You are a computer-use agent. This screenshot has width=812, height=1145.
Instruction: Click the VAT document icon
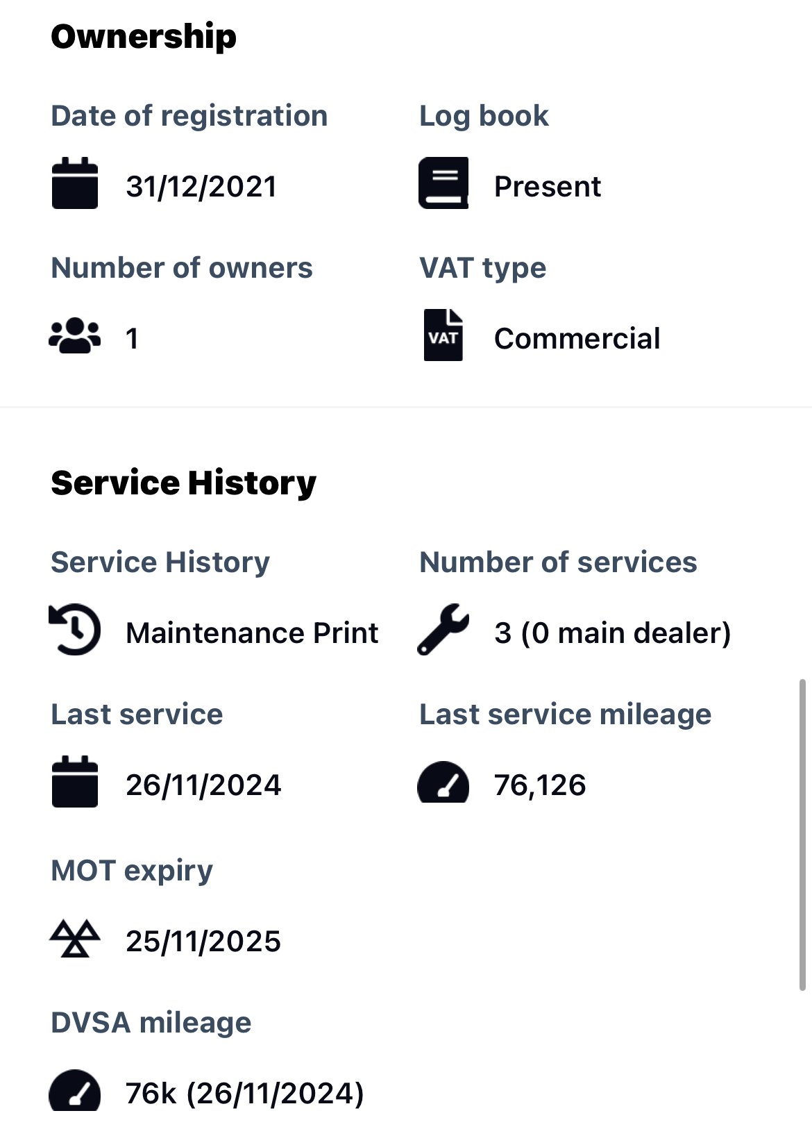pyautogui.click(x=443, y=335)
